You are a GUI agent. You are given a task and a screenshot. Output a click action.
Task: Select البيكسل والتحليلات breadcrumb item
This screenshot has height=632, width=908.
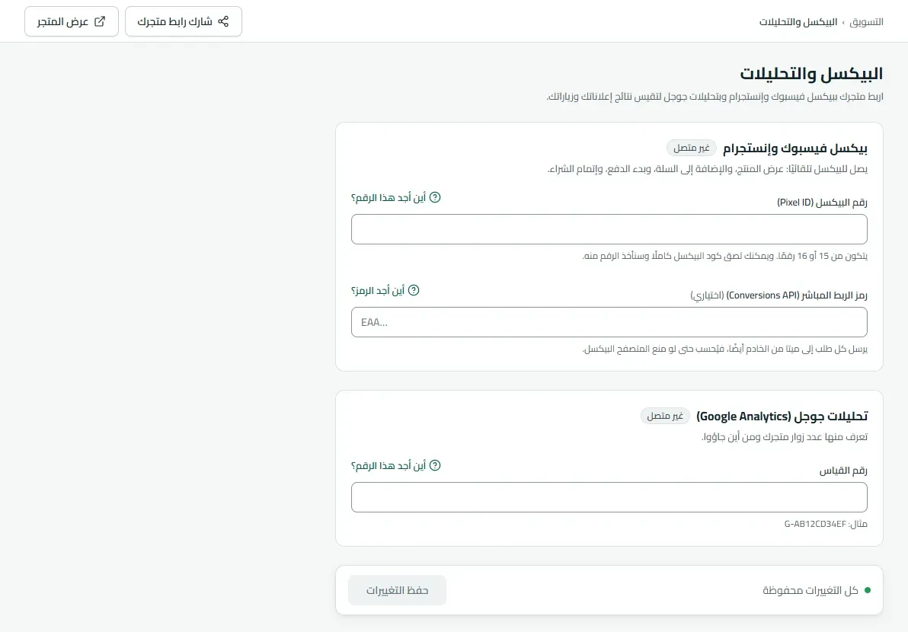coord(798,22)
